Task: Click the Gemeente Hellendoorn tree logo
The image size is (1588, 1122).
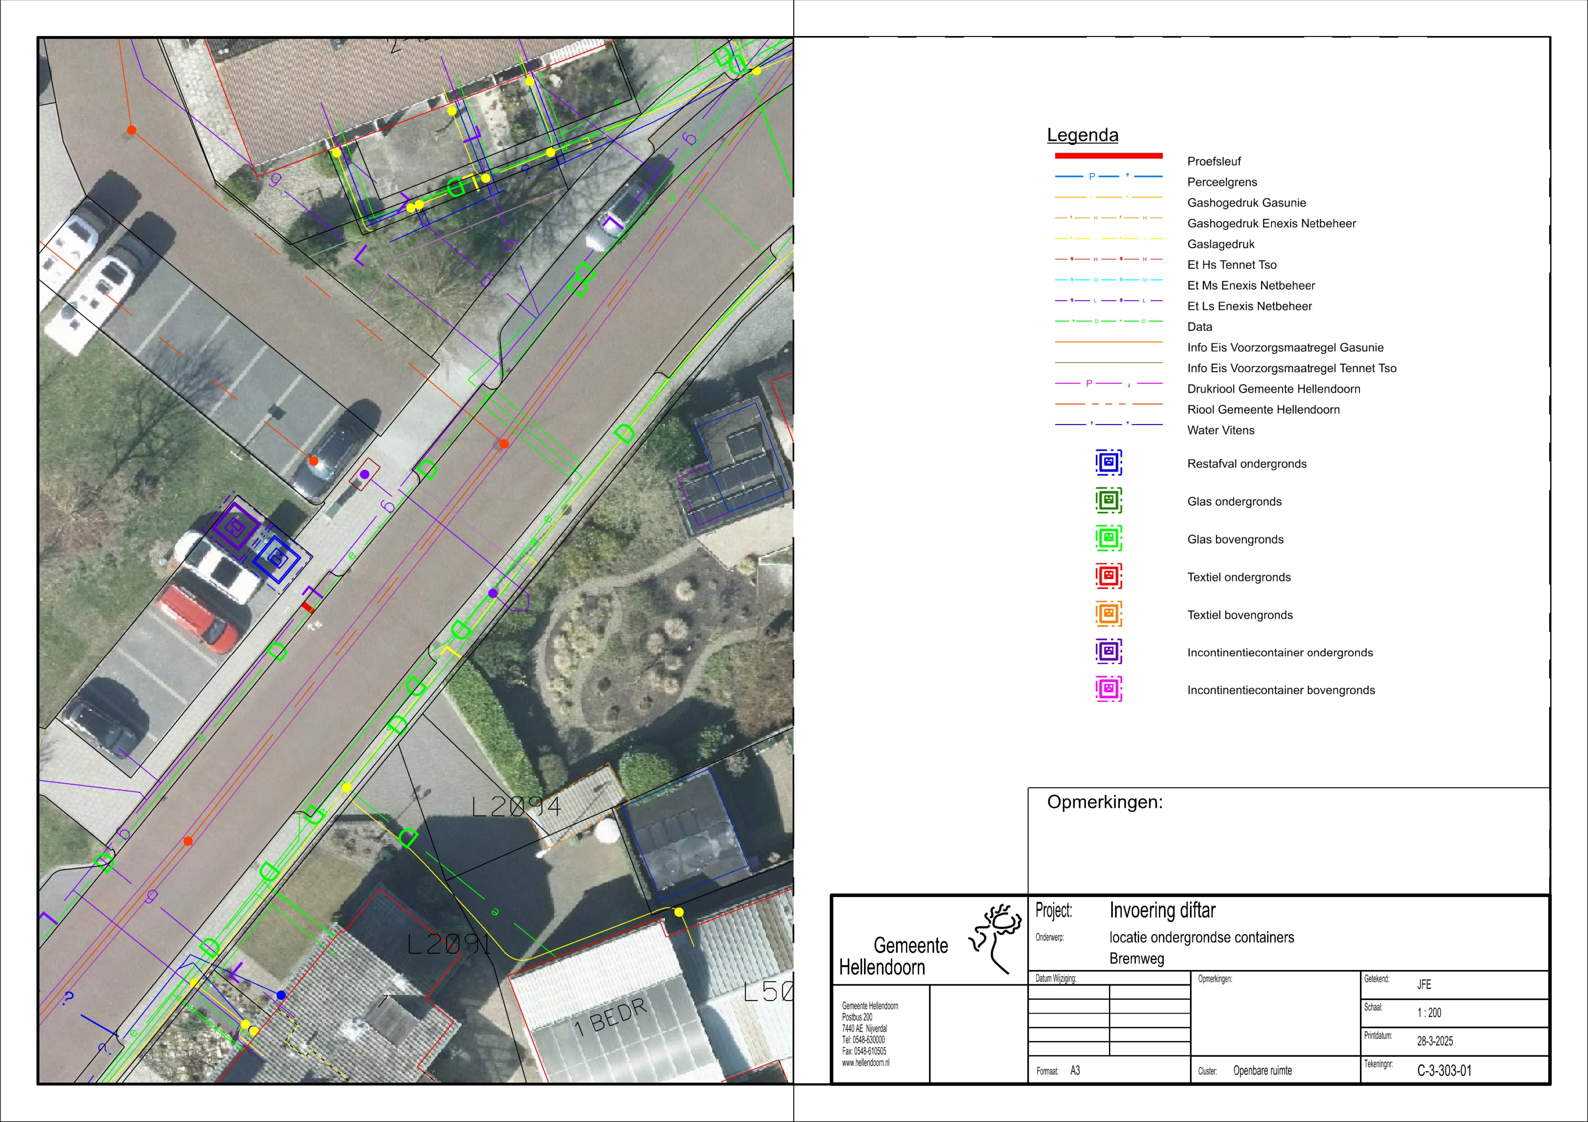Action: pyautogui.click(x=996, y=937)
